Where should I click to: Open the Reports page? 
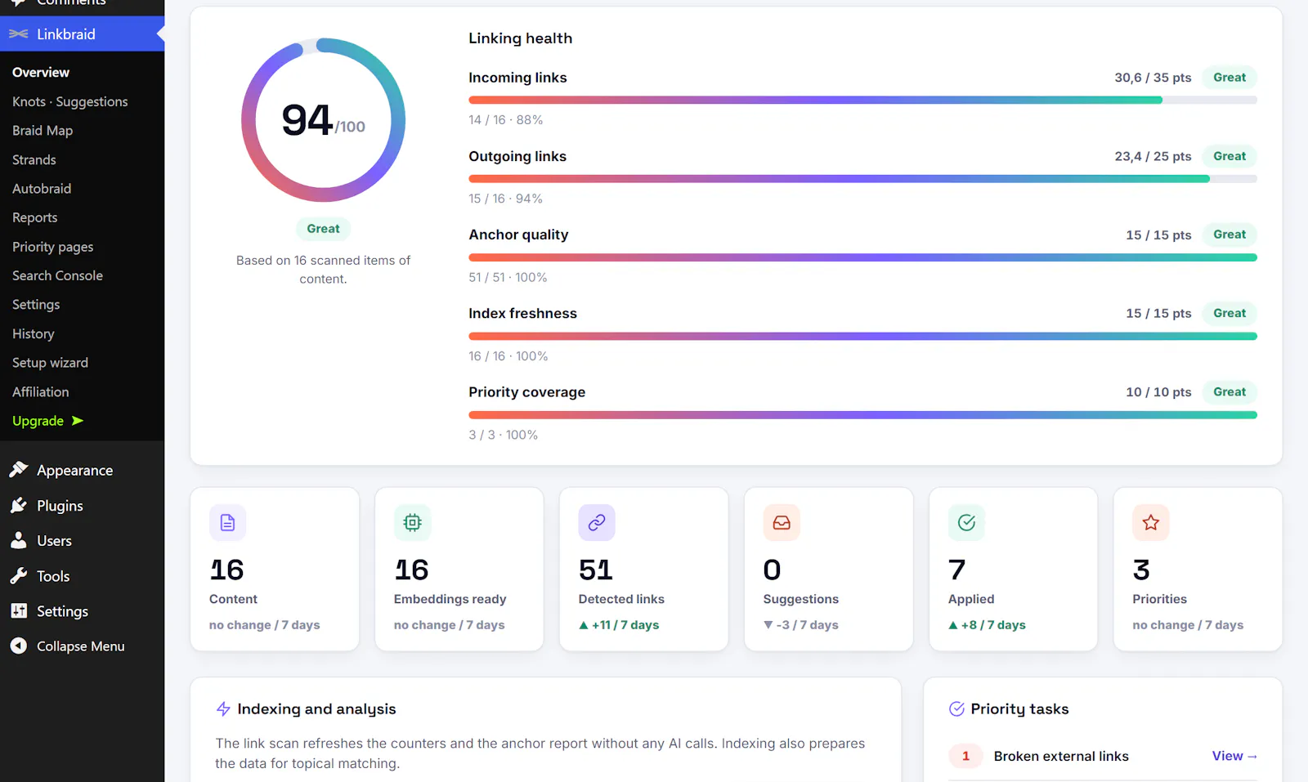click(35, 217)
